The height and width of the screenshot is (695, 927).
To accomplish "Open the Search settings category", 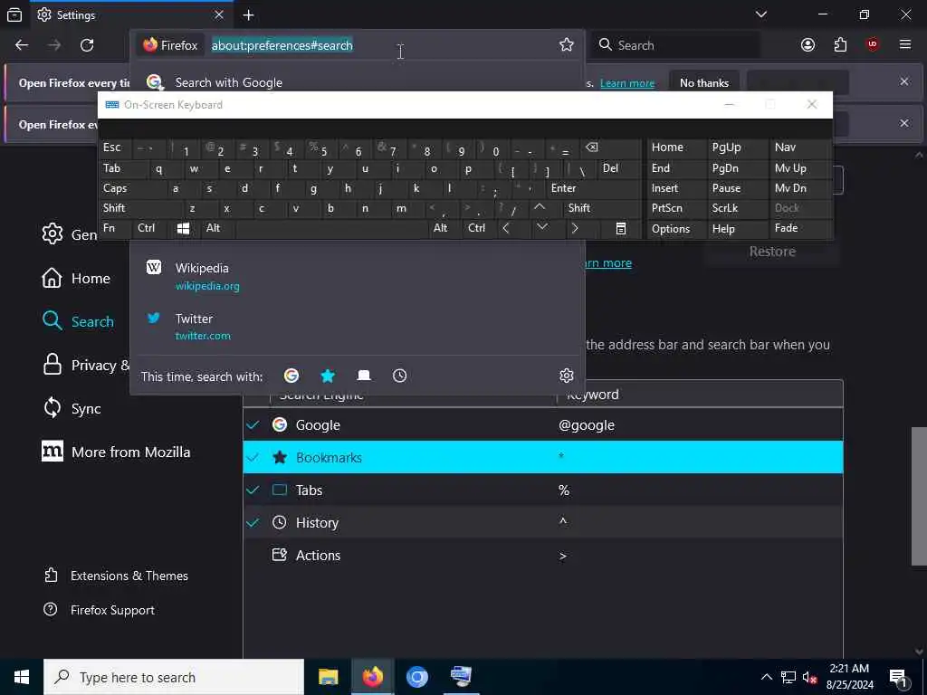I will point(79,321).
